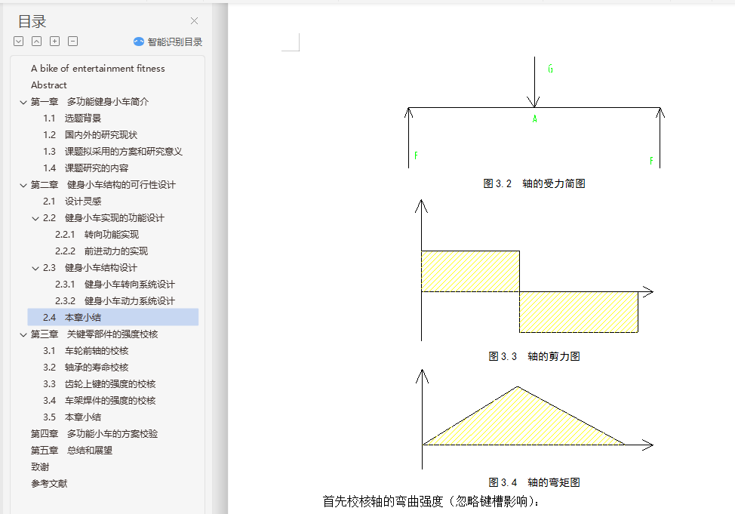Click caption 图3.2 轴的受力简图
735x514 pixels.
coord(534,183)
